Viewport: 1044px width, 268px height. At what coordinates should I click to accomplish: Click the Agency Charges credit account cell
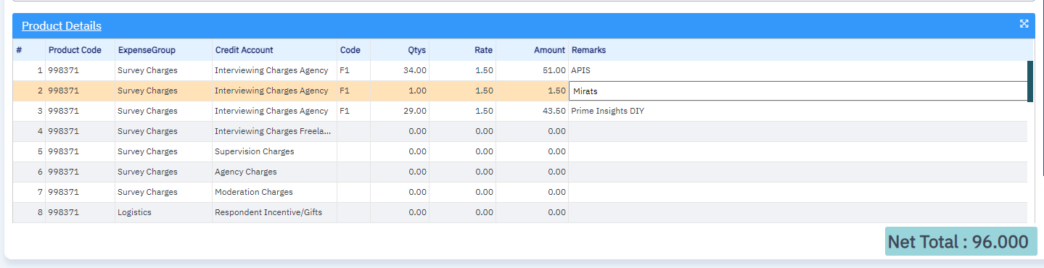(274, 172)
